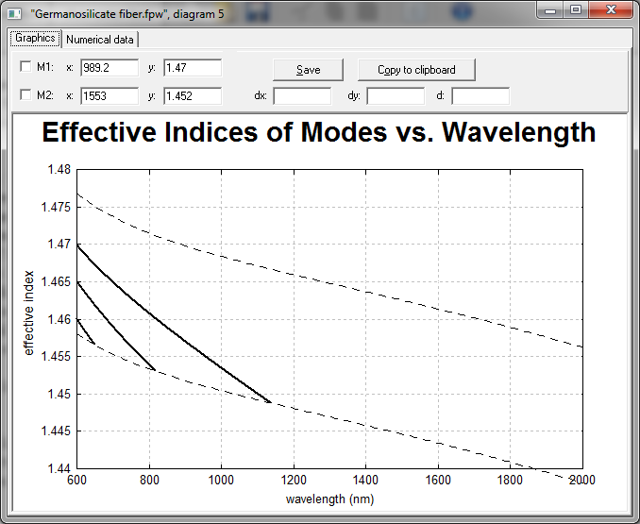Click the window icon in title bar
640x524 pixels.
15,14
